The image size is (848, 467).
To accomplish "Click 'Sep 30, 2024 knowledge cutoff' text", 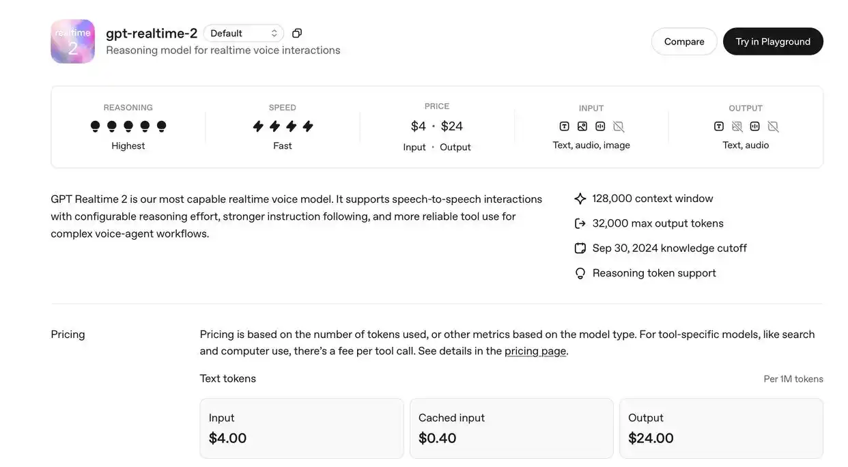I will tap(670, 248).
